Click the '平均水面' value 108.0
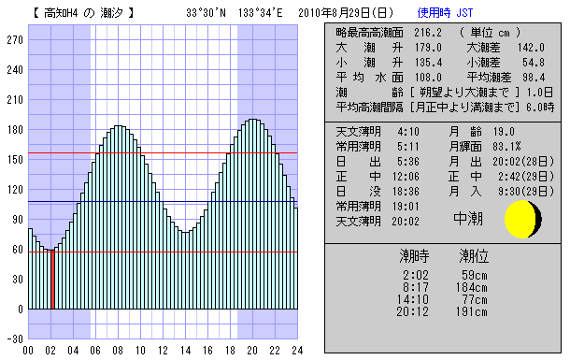Screen dimensions: 570x360 428,78
